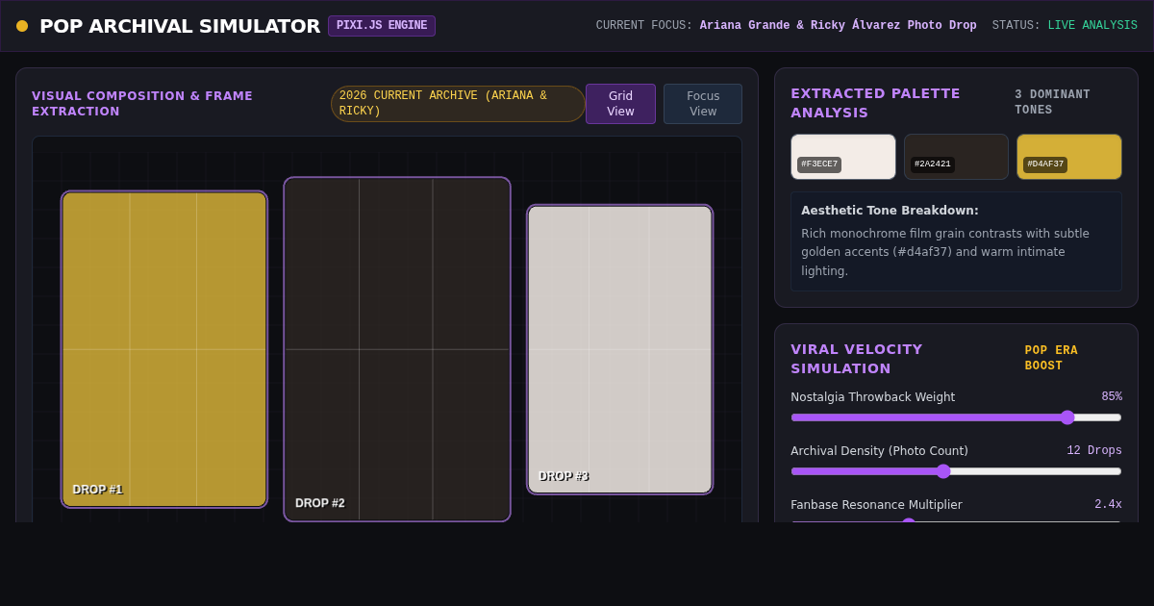Click the LIVE ANALYSIS status text
1154x606 pixels.
pos(1092,26)
